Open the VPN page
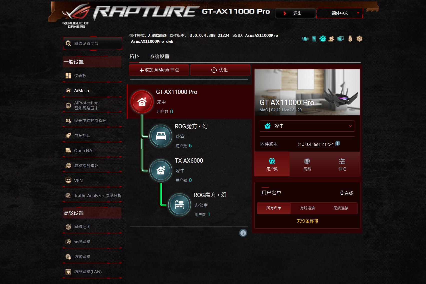The width and height of the screenshot is (426, 284). [92, 181]
